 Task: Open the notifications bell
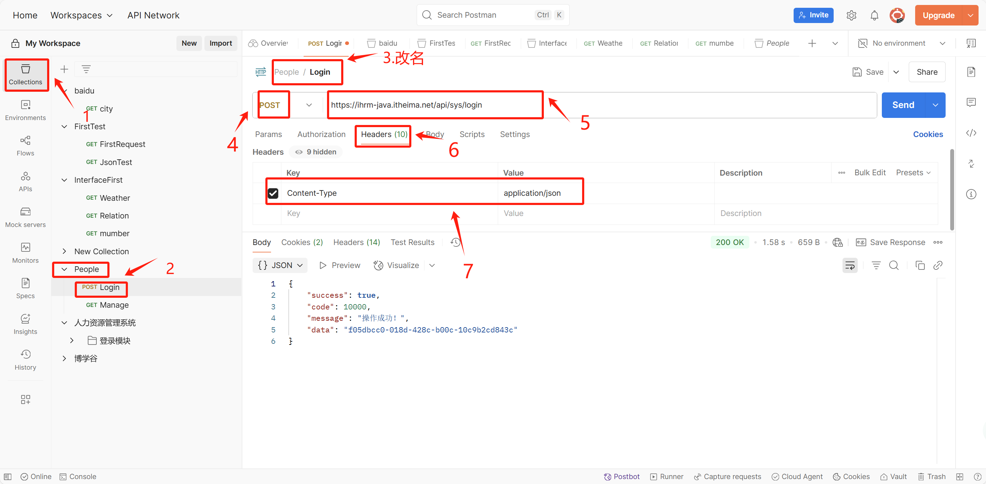[x=874, y=15]
